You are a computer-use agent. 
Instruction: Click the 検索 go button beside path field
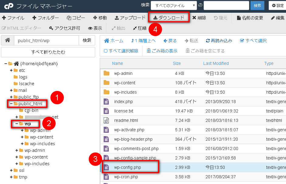coord(87,40)
